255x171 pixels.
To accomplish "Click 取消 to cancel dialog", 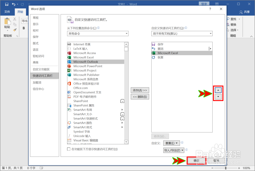I will click(216, 161).
